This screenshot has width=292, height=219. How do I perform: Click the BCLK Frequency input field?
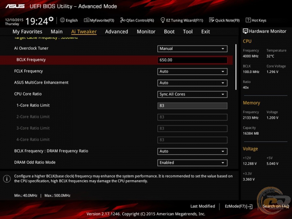[192, 60]
